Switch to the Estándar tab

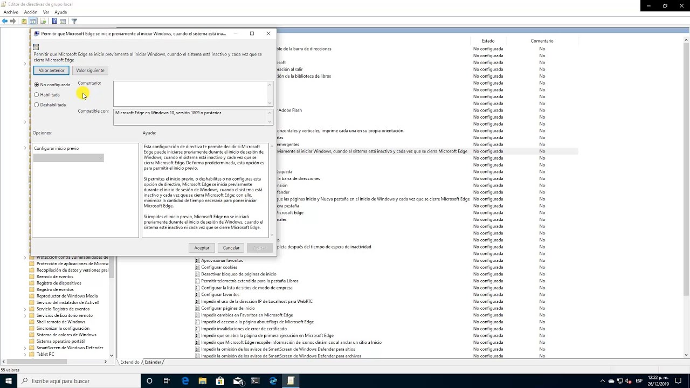pos(153,362)
